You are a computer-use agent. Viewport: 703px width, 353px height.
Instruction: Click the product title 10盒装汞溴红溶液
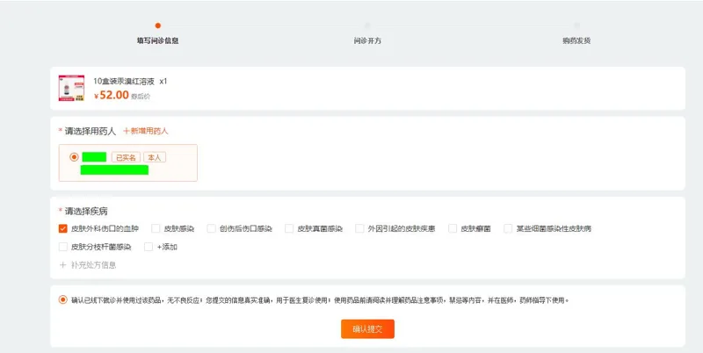point(124,82)
